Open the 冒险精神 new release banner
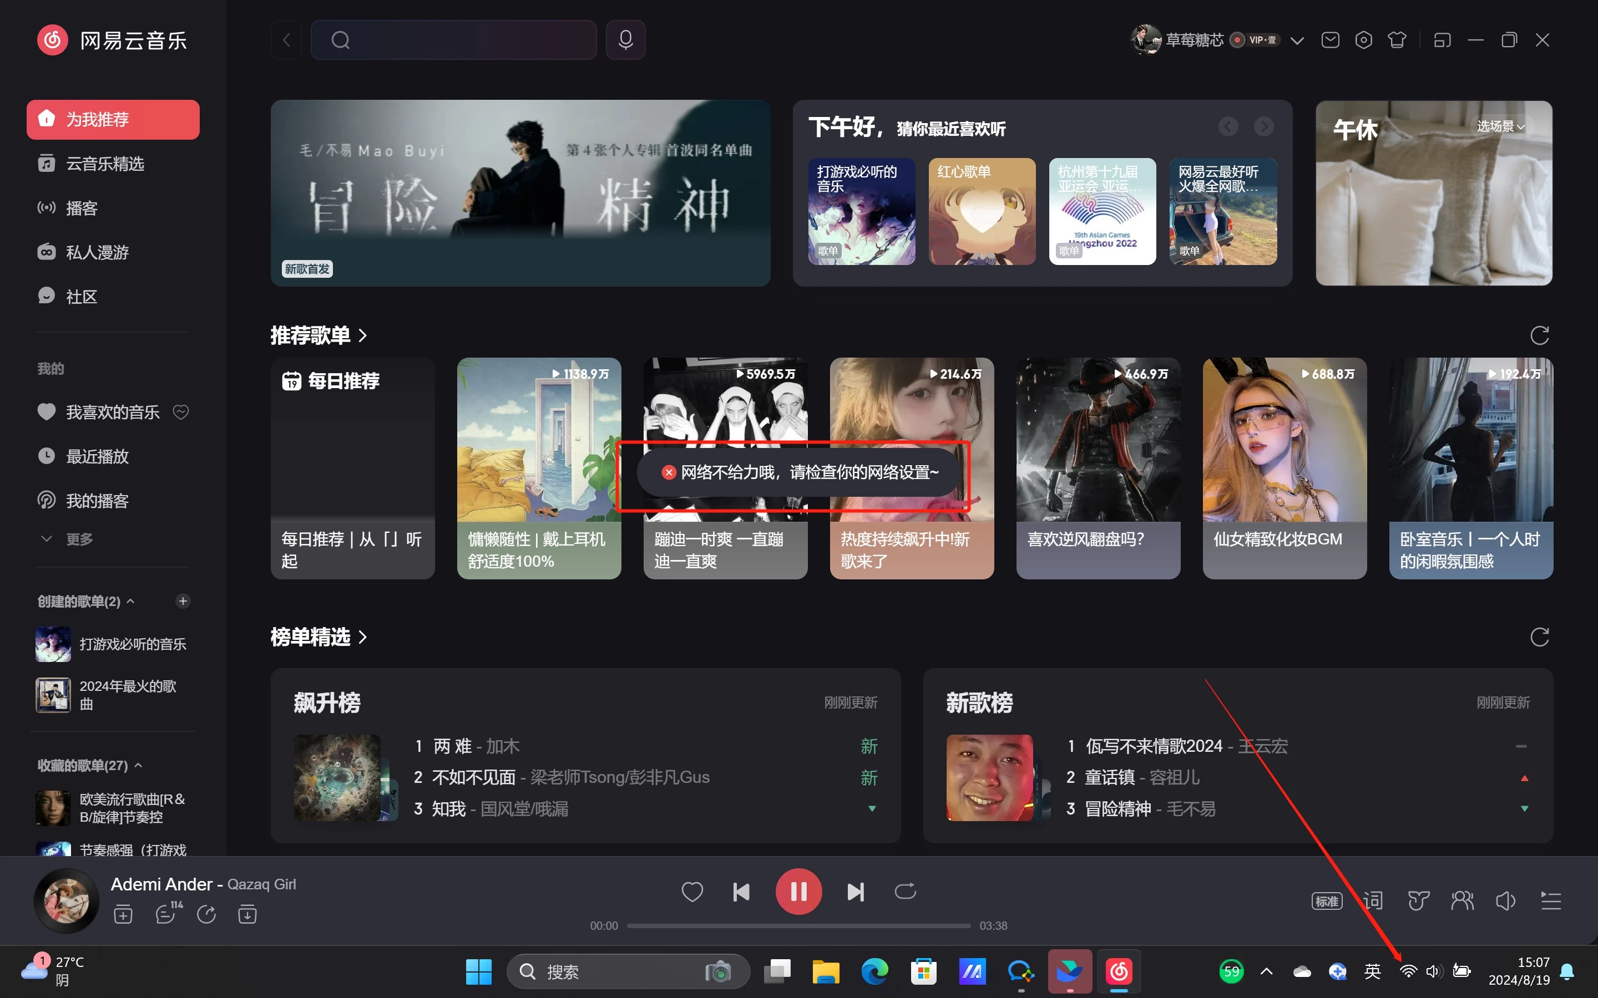 tap(520, 193)
